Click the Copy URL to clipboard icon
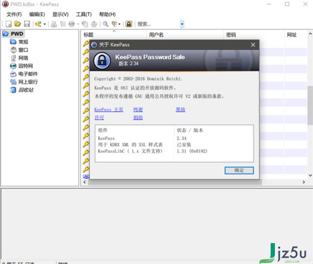Screen dimensions: 313x264 [x=85, y=24]
